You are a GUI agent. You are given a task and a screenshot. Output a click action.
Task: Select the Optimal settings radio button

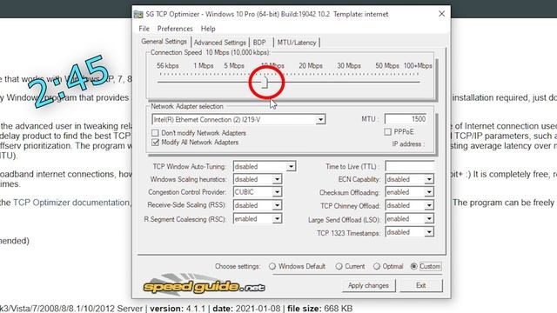(377, 266)
